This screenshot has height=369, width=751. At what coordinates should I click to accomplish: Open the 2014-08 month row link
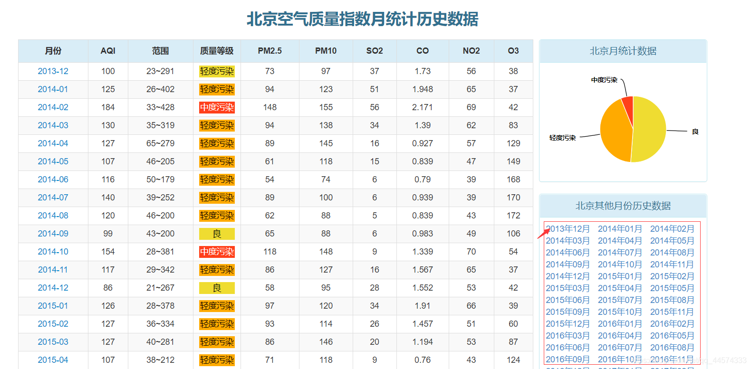(53, 216)
